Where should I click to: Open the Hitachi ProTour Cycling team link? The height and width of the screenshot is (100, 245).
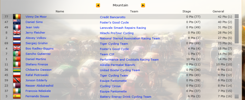117,33
